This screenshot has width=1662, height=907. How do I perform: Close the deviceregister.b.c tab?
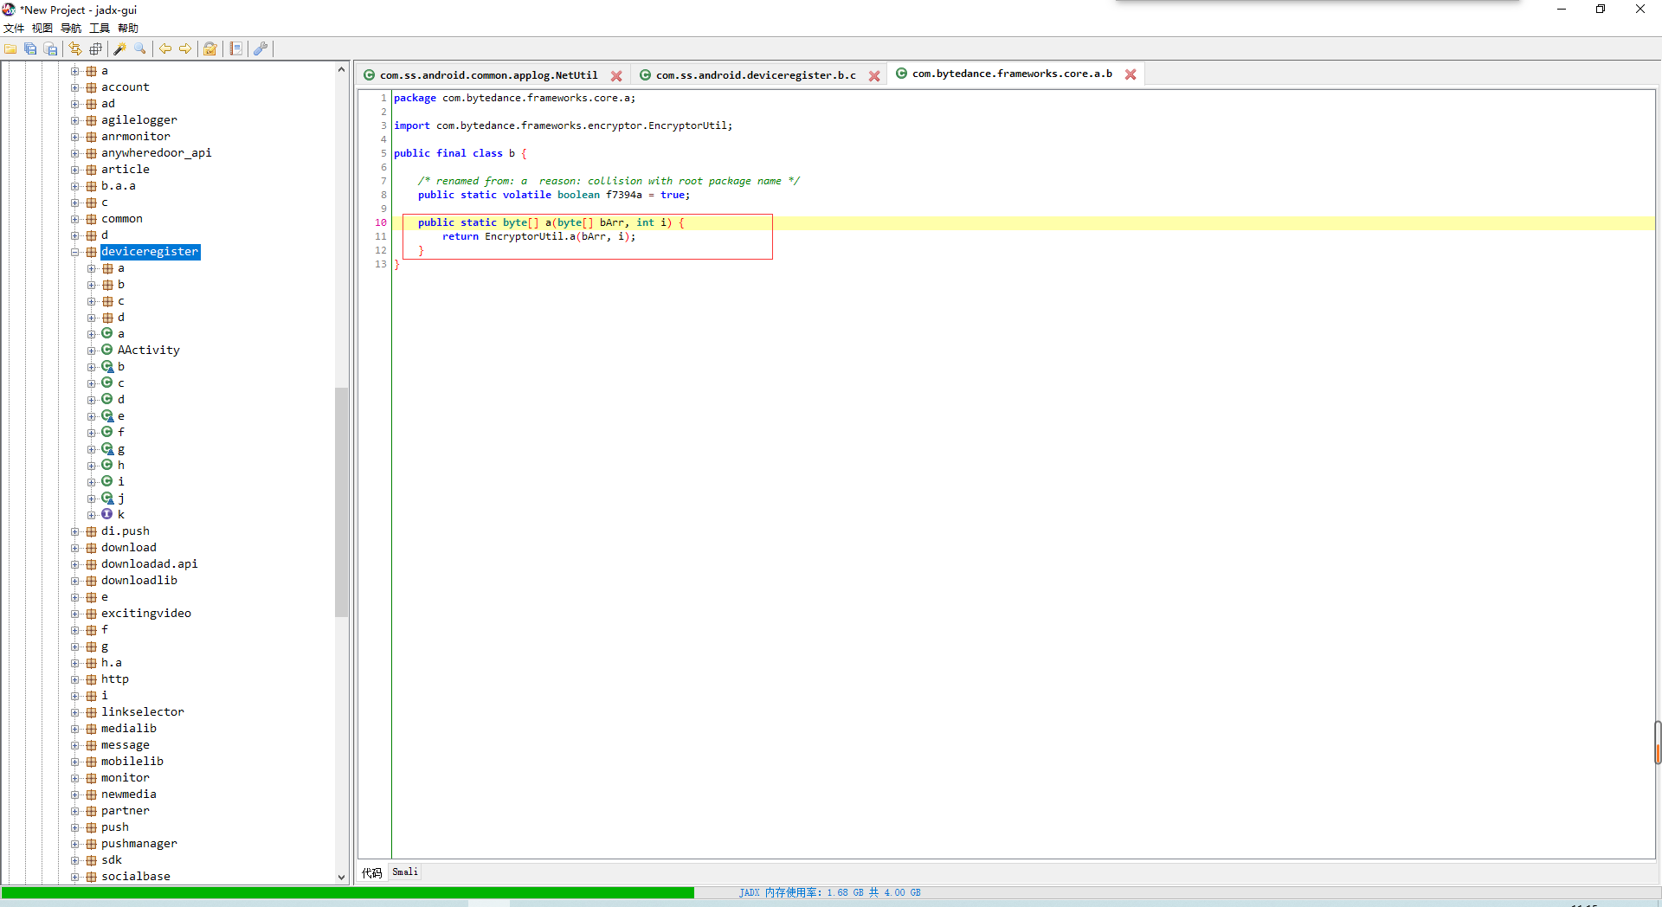tap(874, 76)
